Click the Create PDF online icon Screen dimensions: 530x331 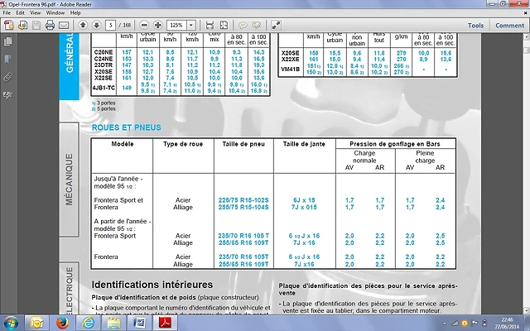pyautogui.click(x=9, y=25)
